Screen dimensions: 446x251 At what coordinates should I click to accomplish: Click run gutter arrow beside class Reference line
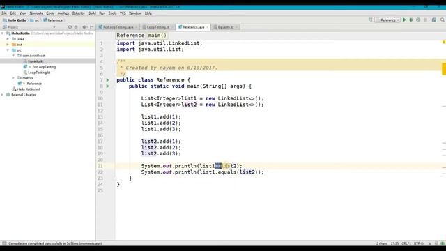(x=108, y=80)
